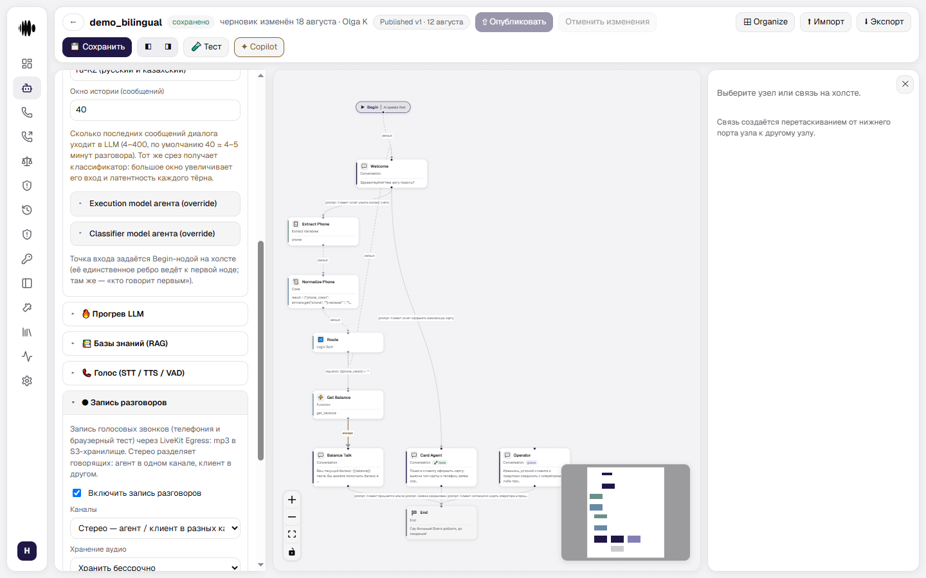Fit the canvas view to screen

(x=292, y=534)
